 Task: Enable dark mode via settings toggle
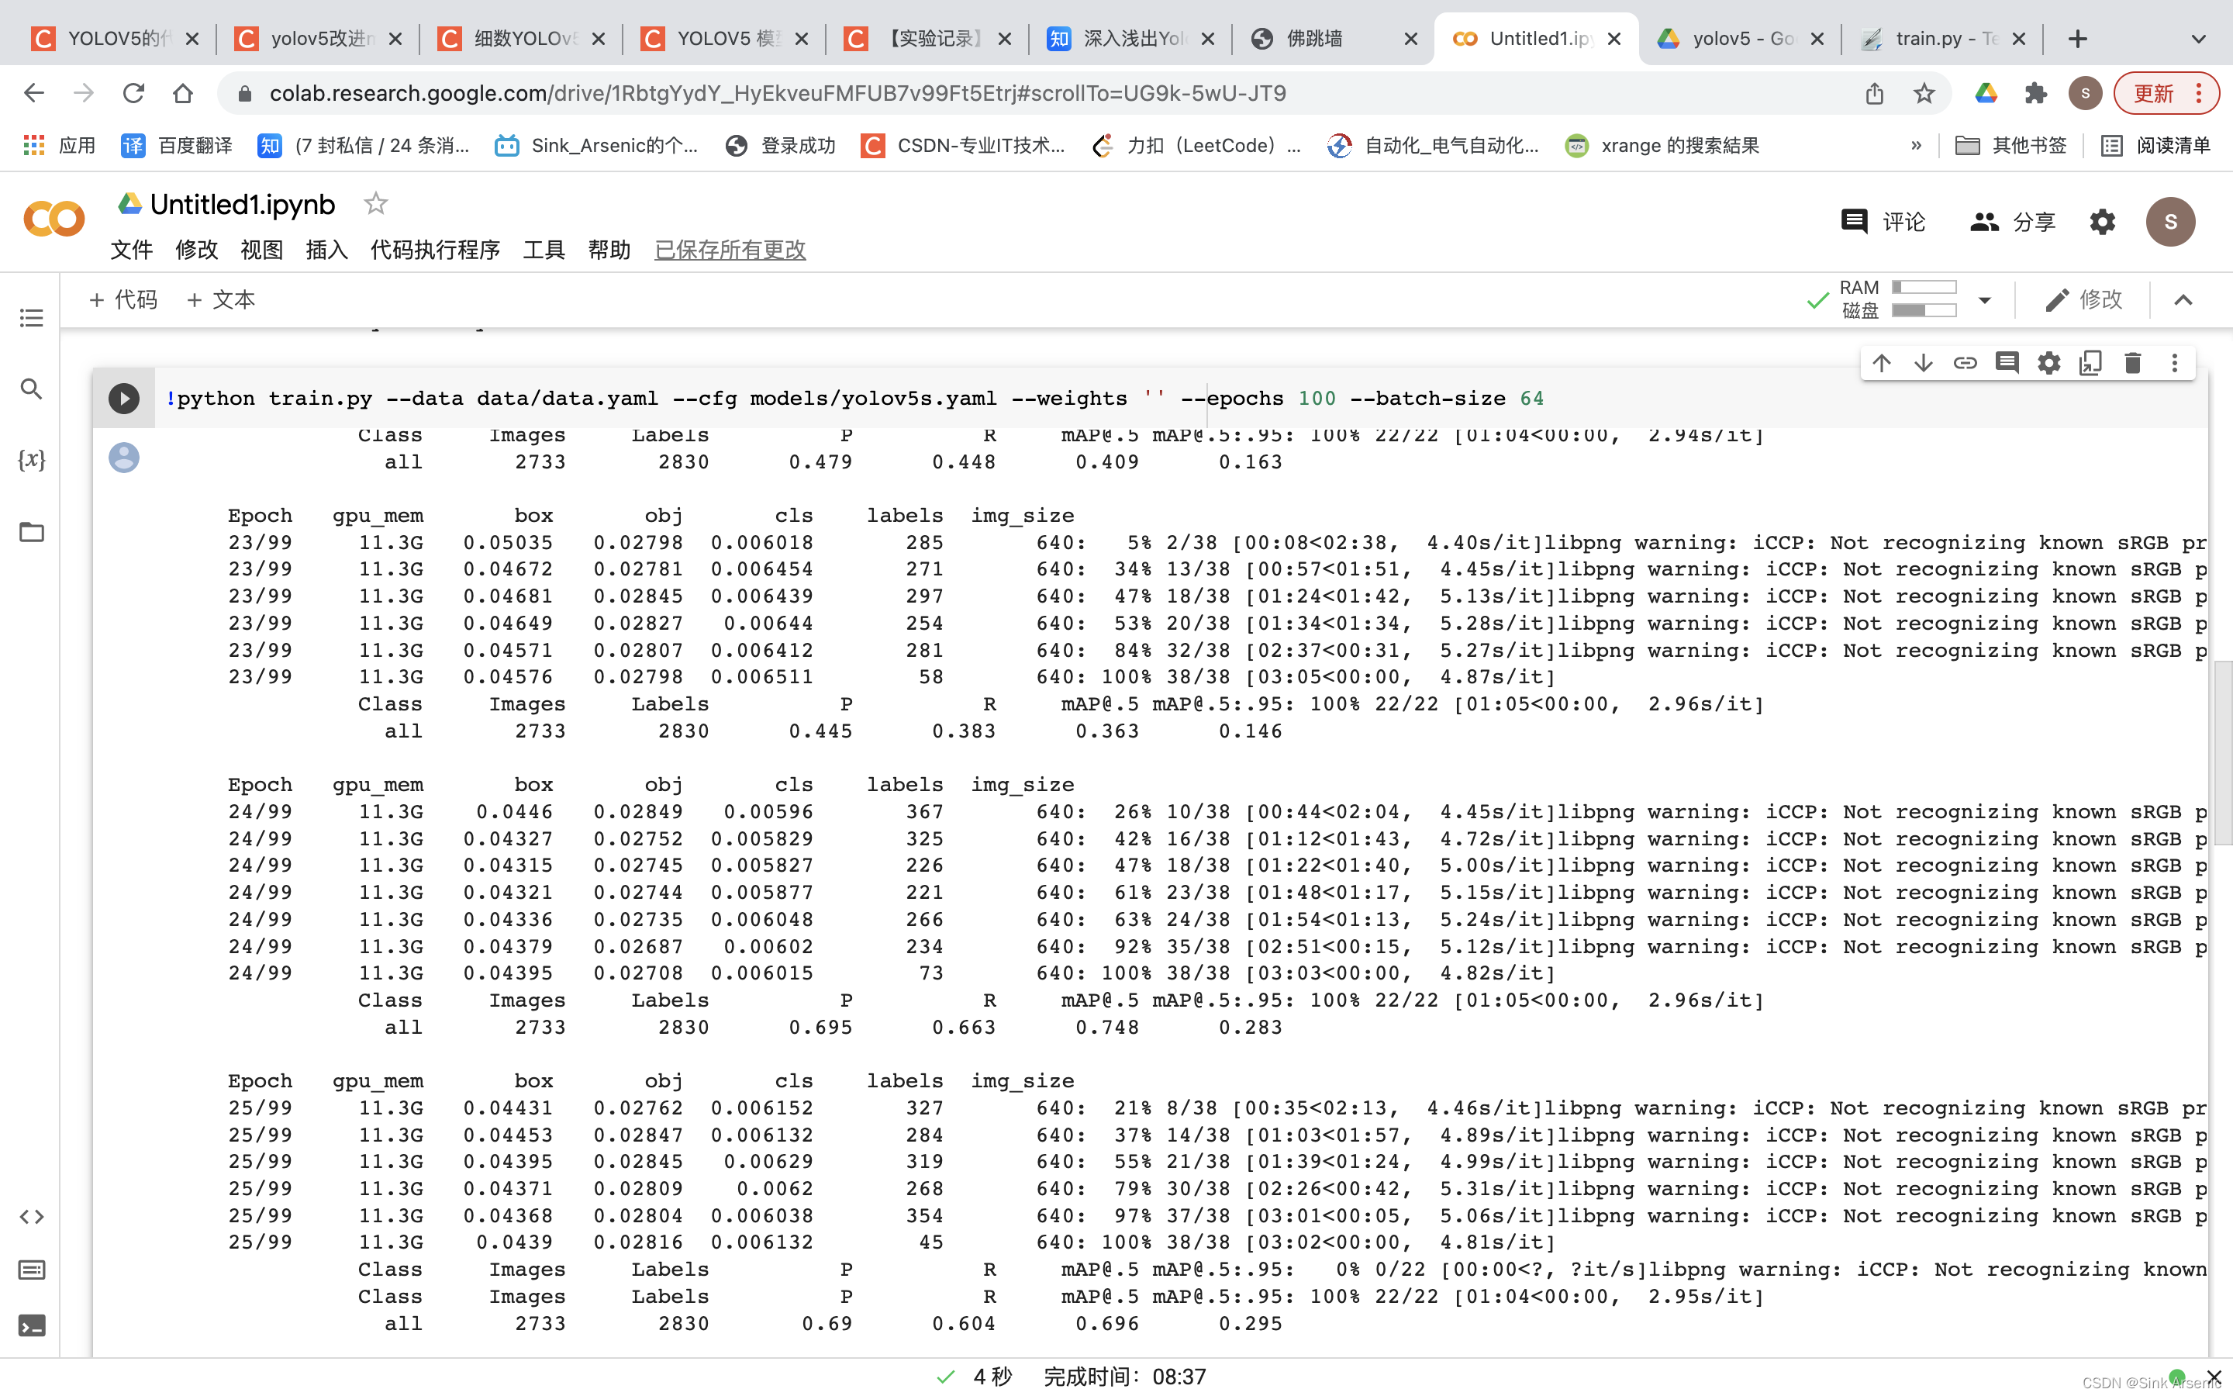coord(2104,222)
